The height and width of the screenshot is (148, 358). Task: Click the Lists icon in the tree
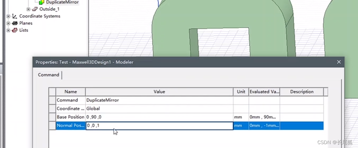15,30
